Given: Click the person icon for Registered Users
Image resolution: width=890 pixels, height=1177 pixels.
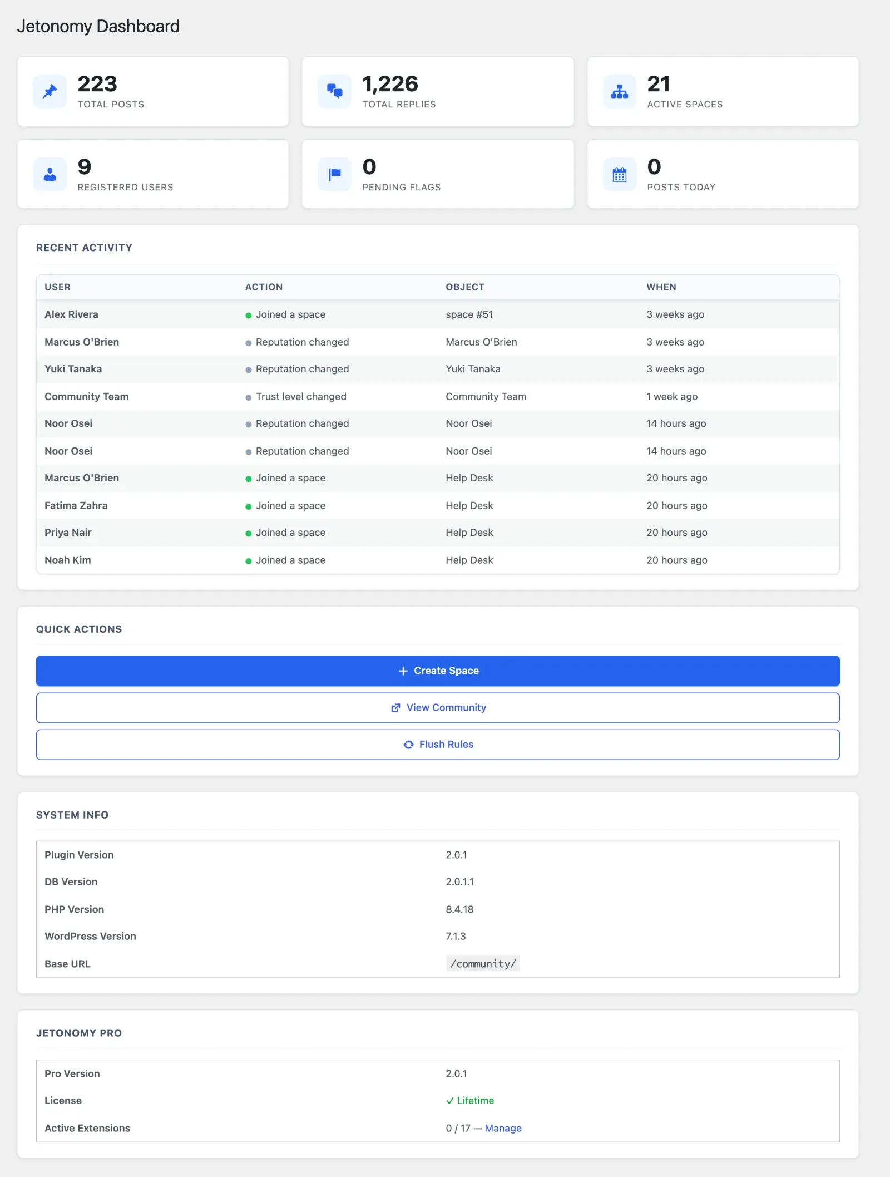Looking at the screenshot, I should (50, 175).
